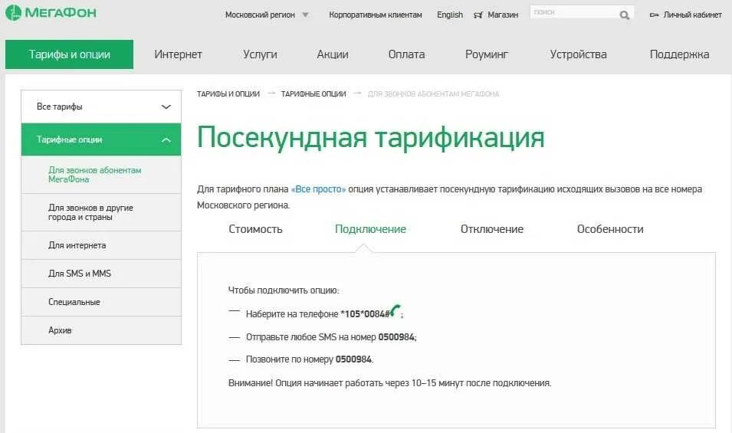Viewport: 732px width, 433px height.
Task: Open the Роуминг menu item
Action: [x=487, y=54]
